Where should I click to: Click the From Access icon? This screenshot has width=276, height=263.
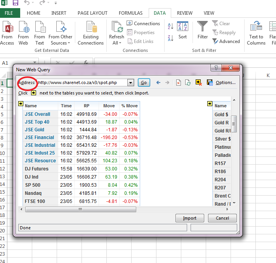pyautogui.click(x=7, y=27)
